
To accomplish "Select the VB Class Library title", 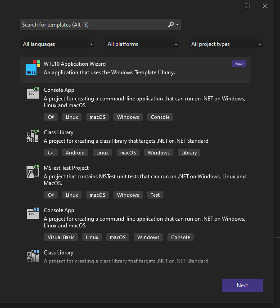I will point(59,253).
